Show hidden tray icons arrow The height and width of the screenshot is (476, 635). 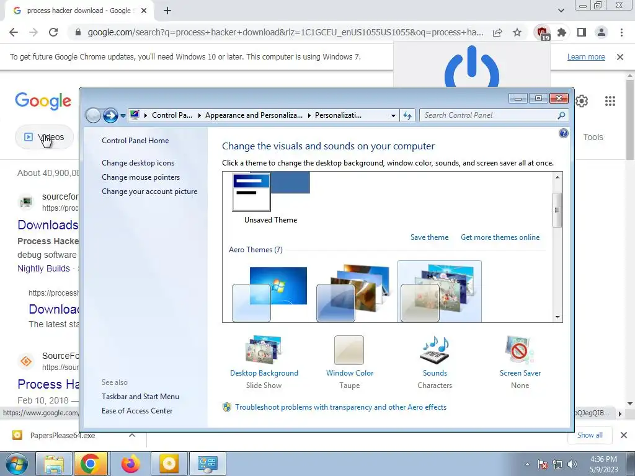[x=527, y=464]
